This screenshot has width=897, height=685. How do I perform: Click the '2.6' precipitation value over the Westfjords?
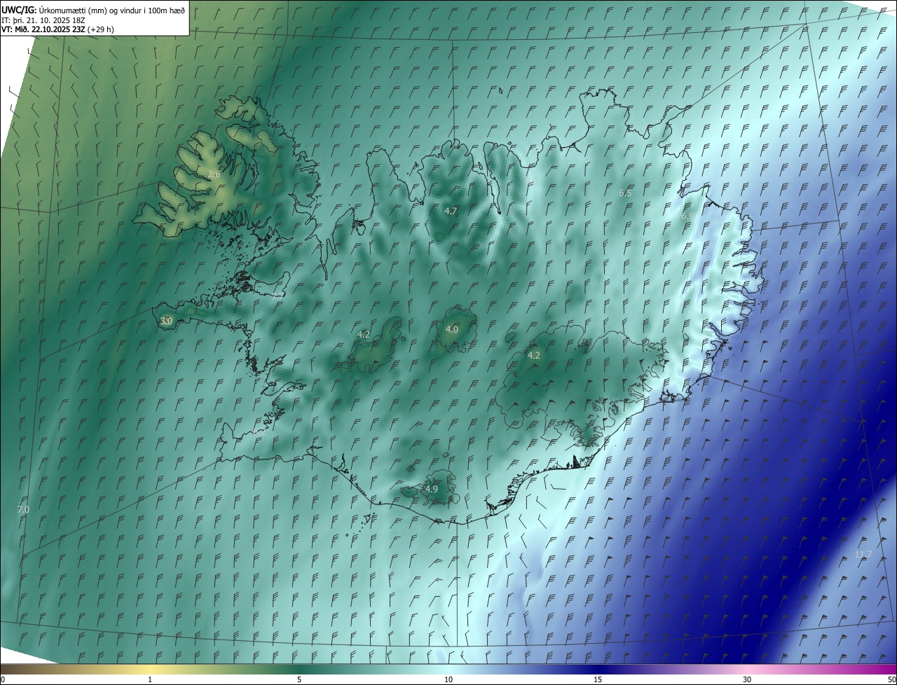pos(214,174)
